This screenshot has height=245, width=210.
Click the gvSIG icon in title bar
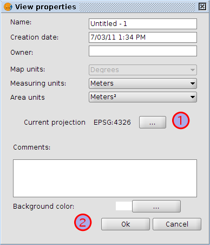point(8,7)
